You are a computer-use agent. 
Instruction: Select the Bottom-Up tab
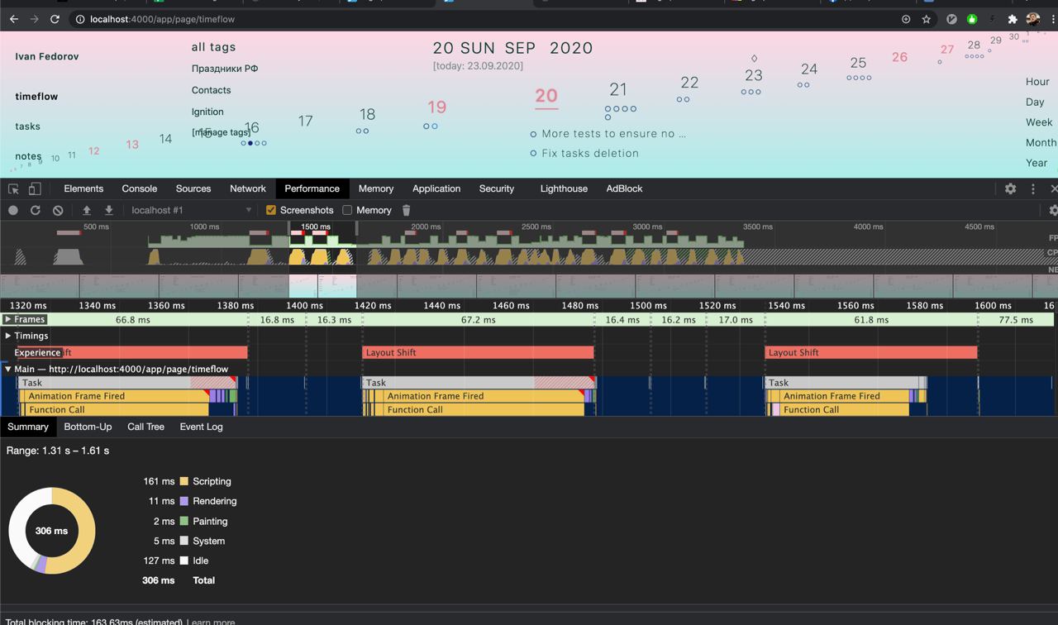pos(88,427)
